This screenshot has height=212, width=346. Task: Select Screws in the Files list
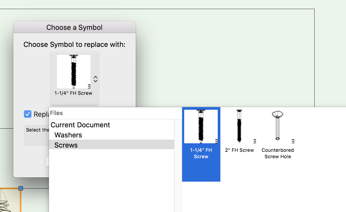click(x=66, y=145)
